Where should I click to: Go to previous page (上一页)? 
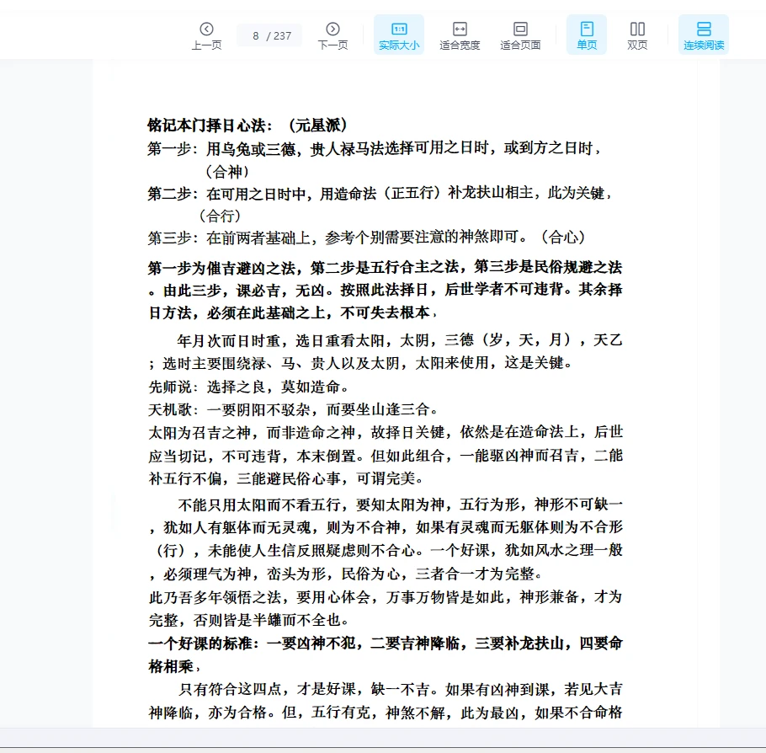tap(206, 35)
